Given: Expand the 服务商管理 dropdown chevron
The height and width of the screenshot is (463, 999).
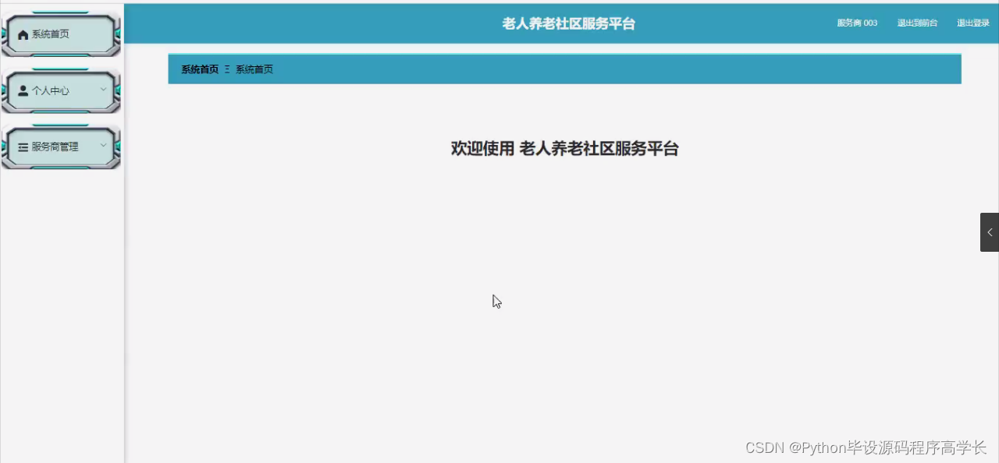Looking at the screenshot, I should tap(104, 147).
